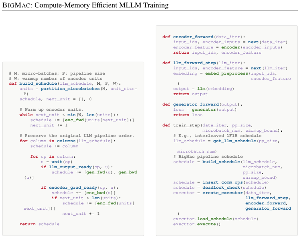Screen dimensions: 300x238
Task: Click the generator_forward function definition
Action: (x=202, y=104)
